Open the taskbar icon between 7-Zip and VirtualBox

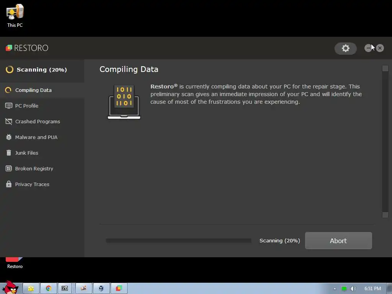[84, 289]
